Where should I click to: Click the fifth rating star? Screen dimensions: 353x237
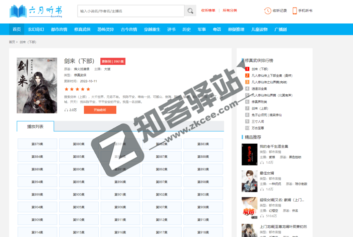pyautogui.click(x=88, y=89)
